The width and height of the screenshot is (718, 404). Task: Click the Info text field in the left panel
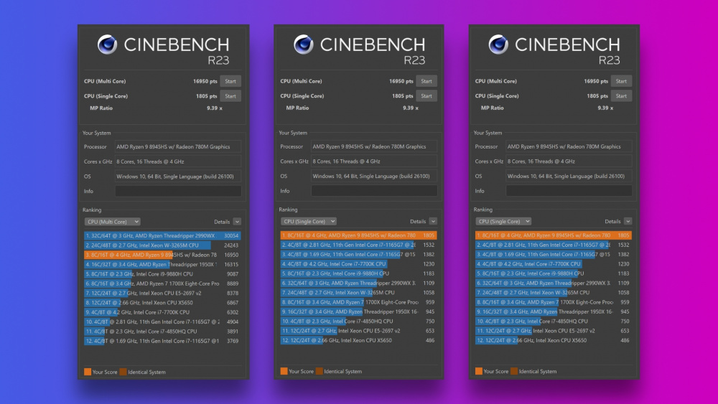pyautogui.click(x=179, y=191)
